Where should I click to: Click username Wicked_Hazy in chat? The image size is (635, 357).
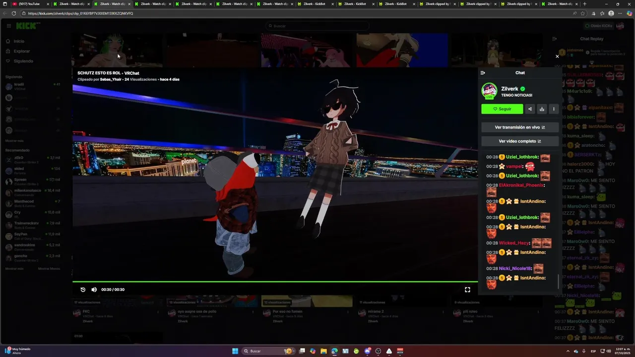514,243
